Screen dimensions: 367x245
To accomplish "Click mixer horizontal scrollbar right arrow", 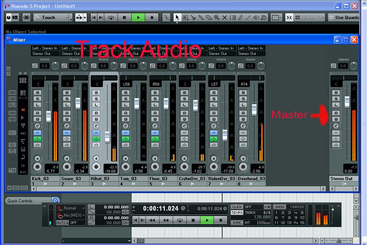I will pyautogui.click(x=323, y=189).
